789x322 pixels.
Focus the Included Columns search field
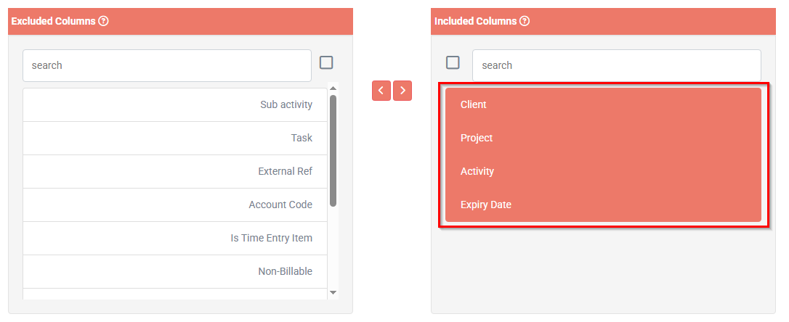(616, 65)
